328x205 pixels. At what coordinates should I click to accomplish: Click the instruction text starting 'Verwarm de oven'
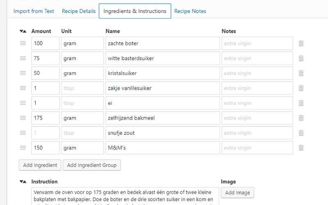[x=125, y=196]
